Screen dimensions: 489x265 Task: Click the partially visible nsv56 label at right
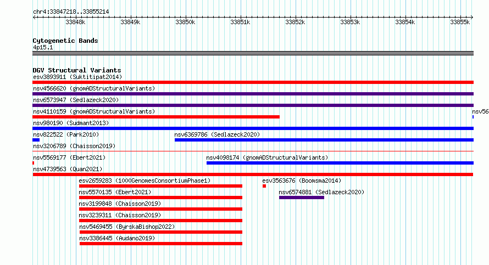480,111
